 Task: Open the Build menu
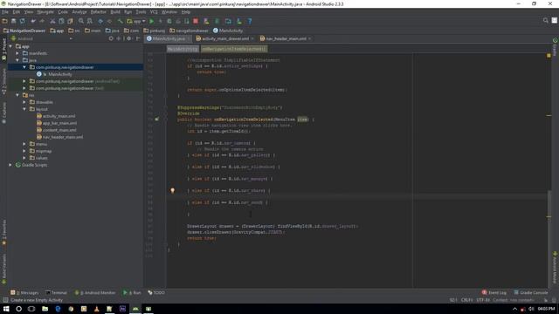click(x=115, y=11)
